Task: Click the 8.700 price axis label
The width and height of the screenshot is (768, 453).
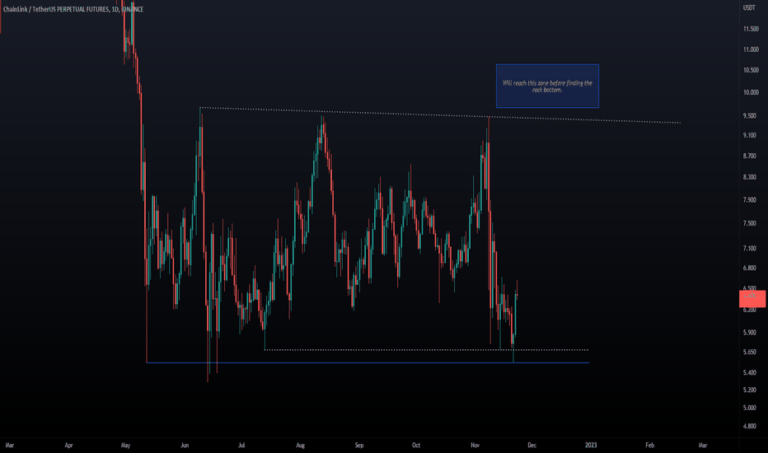Action: pos(749,156)
